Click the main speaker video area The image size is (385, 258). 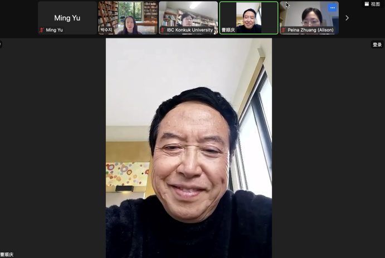pos(189,147)
